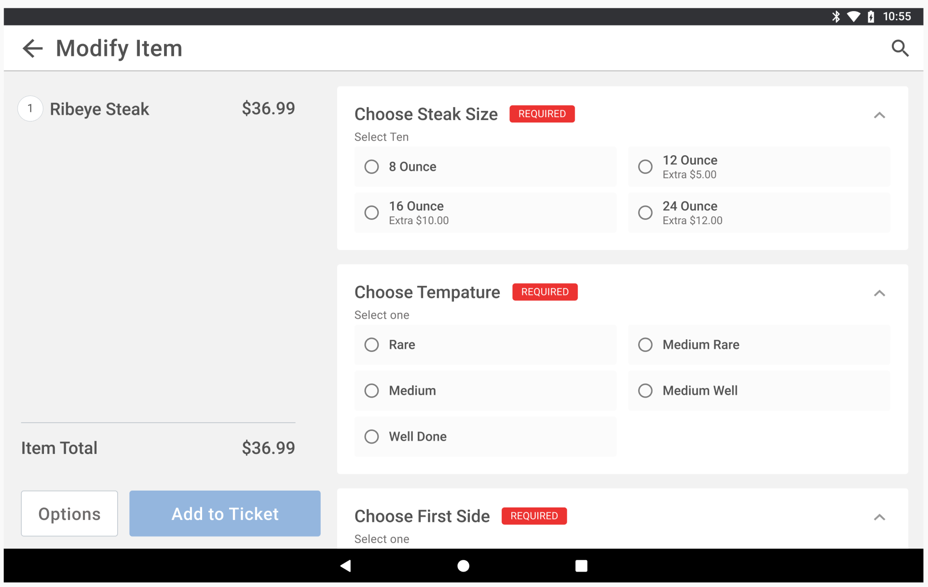Click the Wi-Fi status icon
Viewport: 928px width, 587px height.
point(854,16)
